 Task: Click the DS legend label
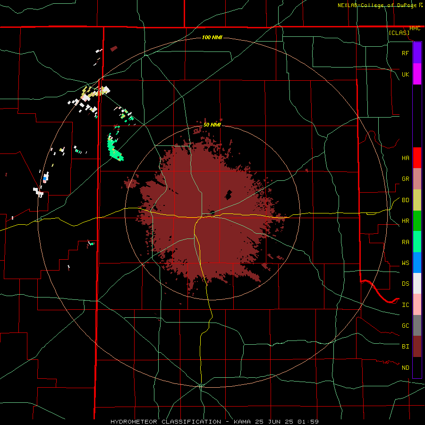tap(405, 283)
